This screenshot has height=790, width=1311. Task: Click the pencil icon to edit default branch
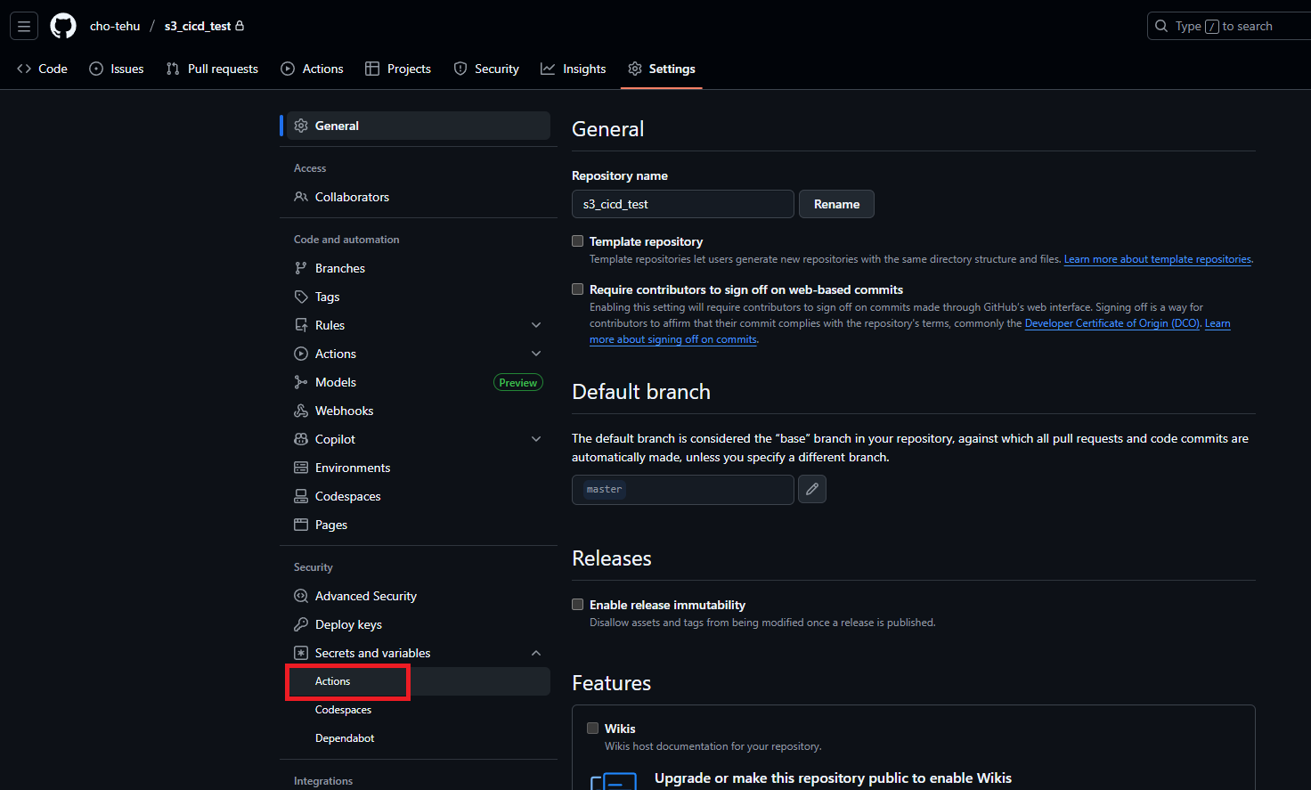pyautogui.click(x=812, y=489)
